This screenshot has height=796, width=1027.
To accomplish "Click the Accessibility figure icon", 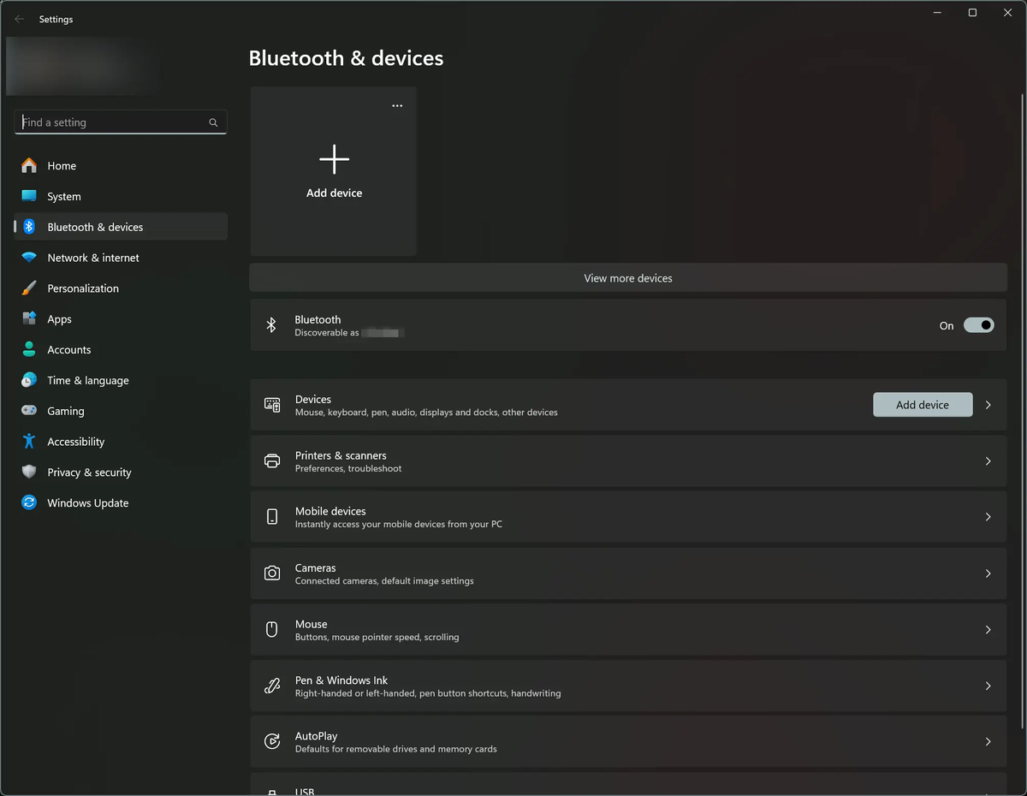I will click(29, 442).
